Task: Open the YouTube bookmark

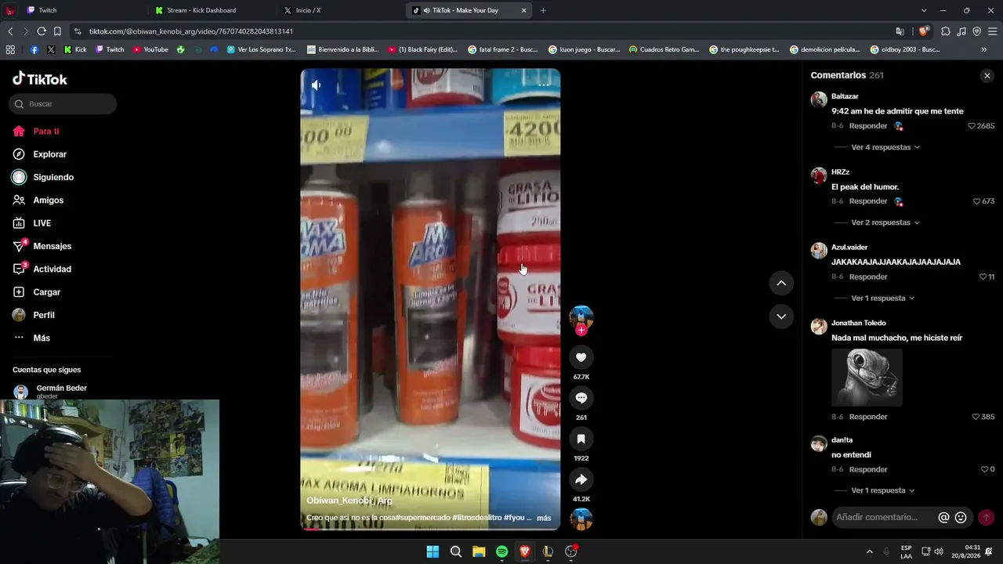Action: point(150,49)
